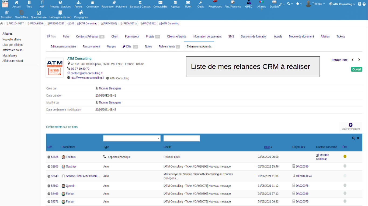The height and width of the screenshot is (206, 368).
Task: Clear filters with the table's X icon
Action: click(x=358, y=138)
